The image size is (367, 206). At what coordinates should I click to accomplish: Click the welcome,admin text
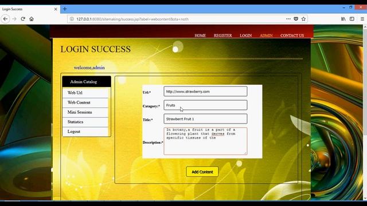tap(89, 68)
